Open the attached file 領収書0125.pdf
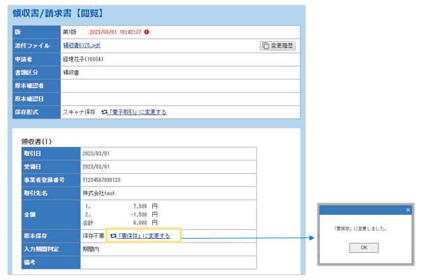421x280 pixels. coord(81,46)
